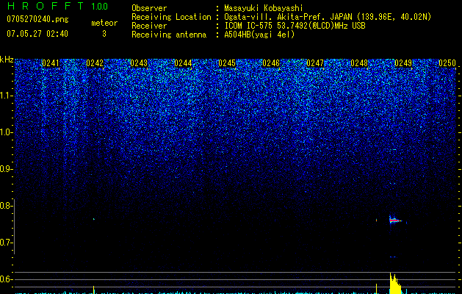Click the HROFFT 1.00 title text
The image size is (462, 294).
pos(57,6)
